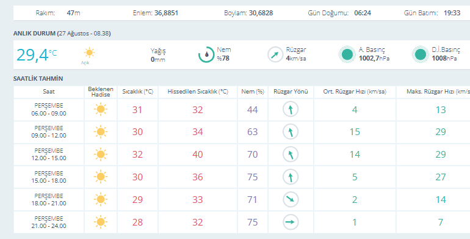Image resolution: width=470 pixels, height=239 pixels.
Task: Click the 1008hPa pressure value
Action: 444,58
